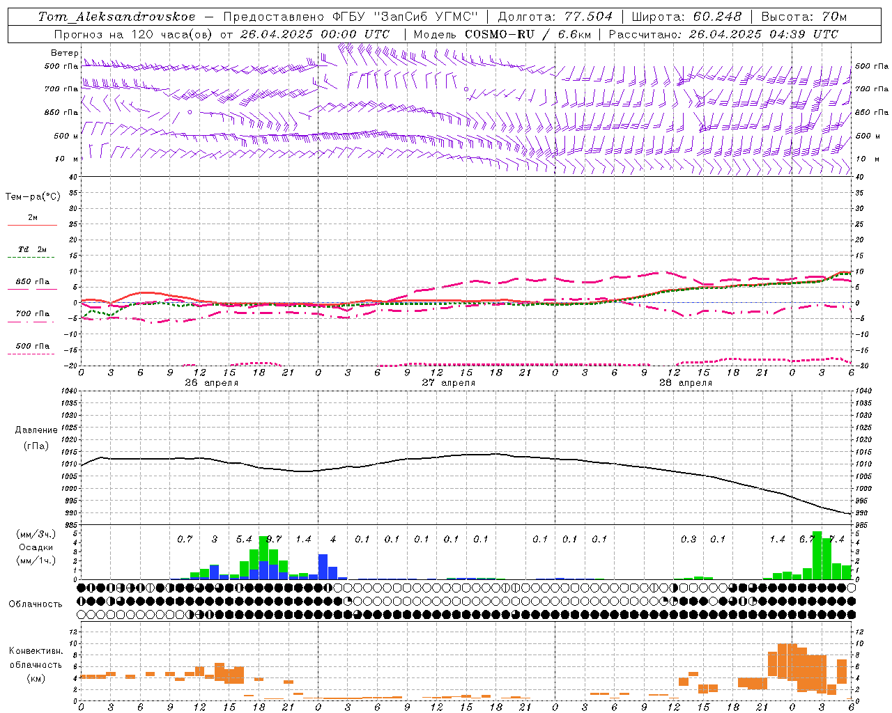The height and width of the screenshot is (713, 892).
Task: Click the 'Ветер' wind panel label
Action: pos(64,53)
